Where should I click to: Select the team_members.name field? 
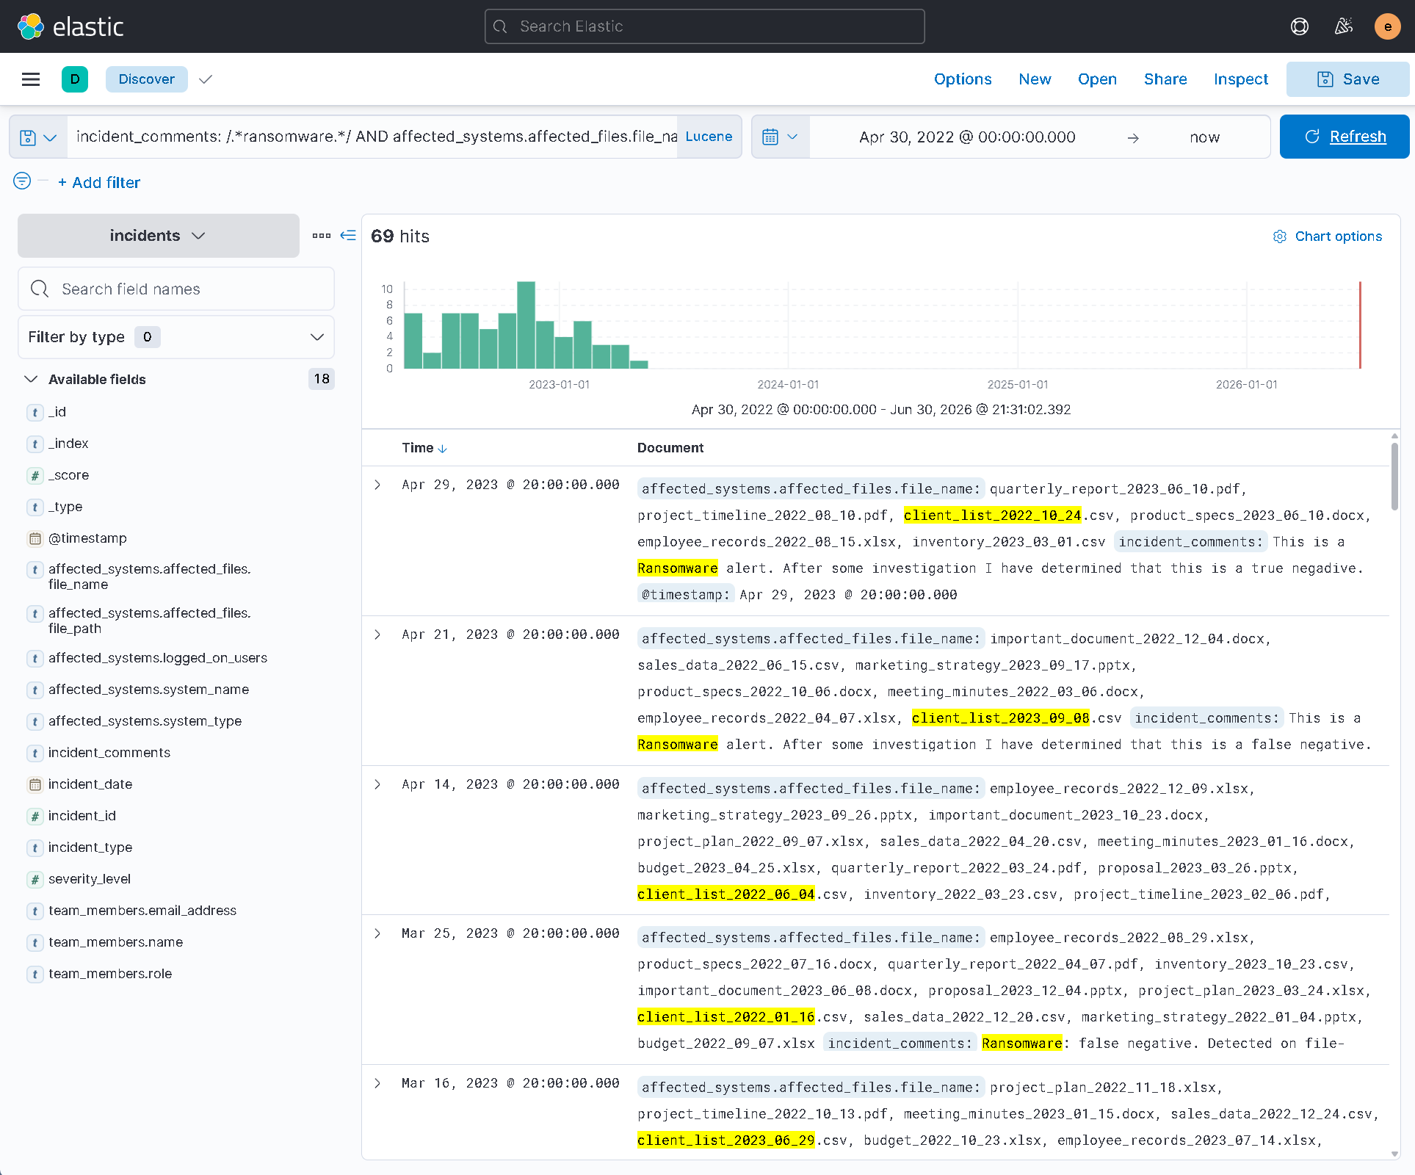(116, 942)
